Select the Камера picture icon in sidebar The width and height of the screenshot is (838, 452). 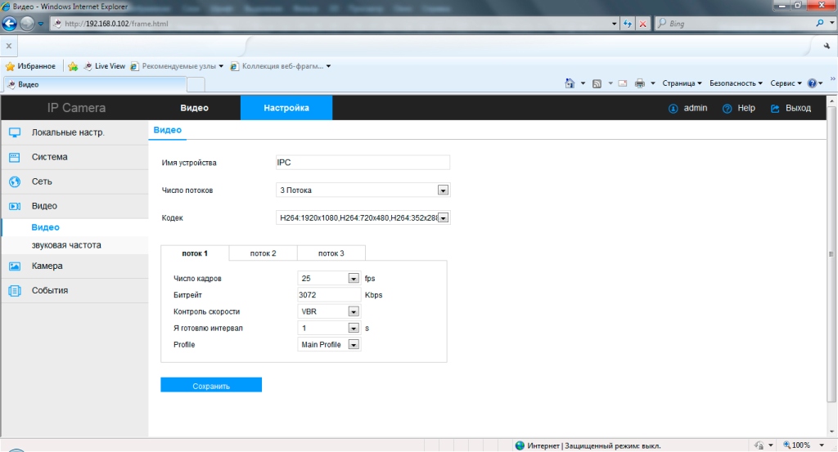15,266
